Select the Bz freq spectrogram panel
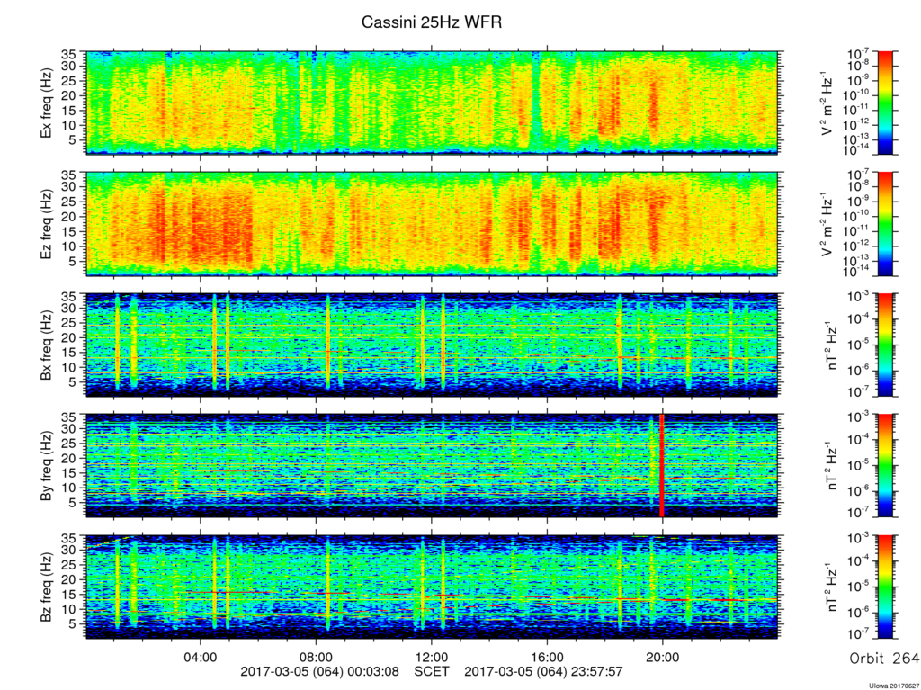921x690 pixels. [x=433, y=587]
